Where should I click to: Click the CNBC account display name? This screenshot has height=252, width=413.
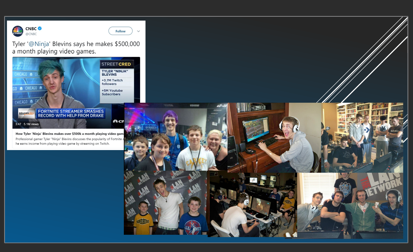pyautogui.click(x=31, y=29)
